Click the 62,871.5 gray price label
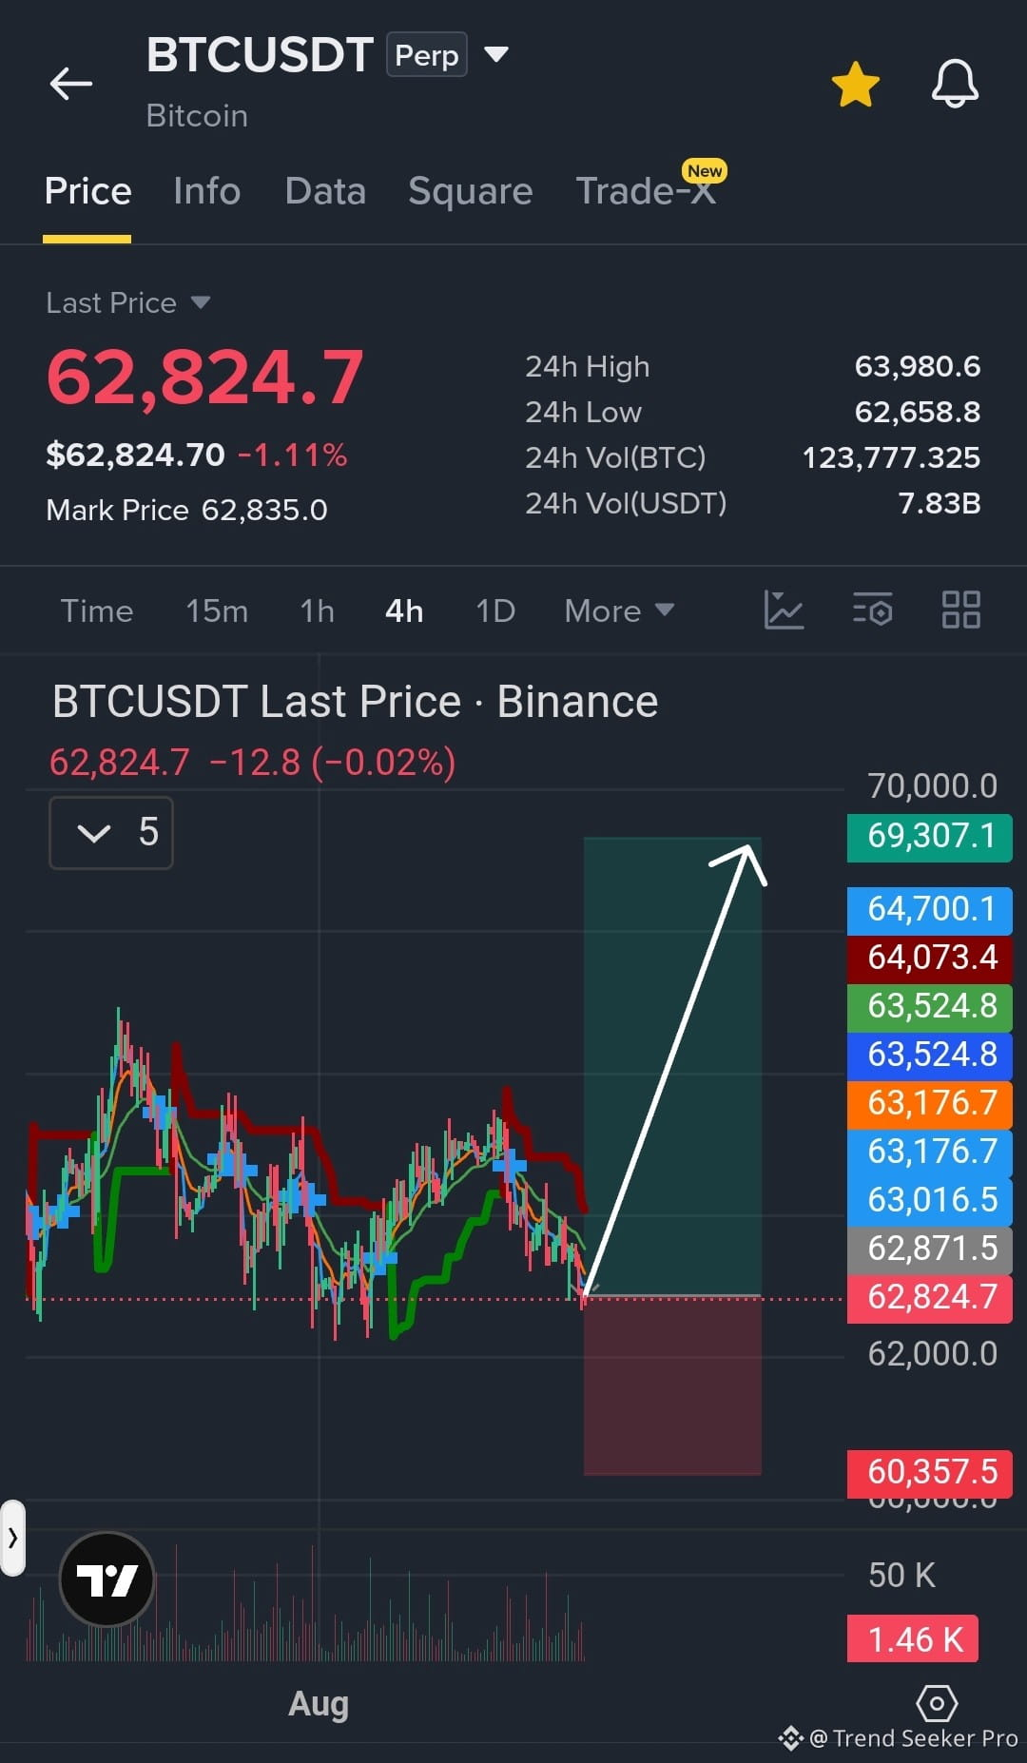This screenshot has width=1027, height=1763. click(930, 1250)
